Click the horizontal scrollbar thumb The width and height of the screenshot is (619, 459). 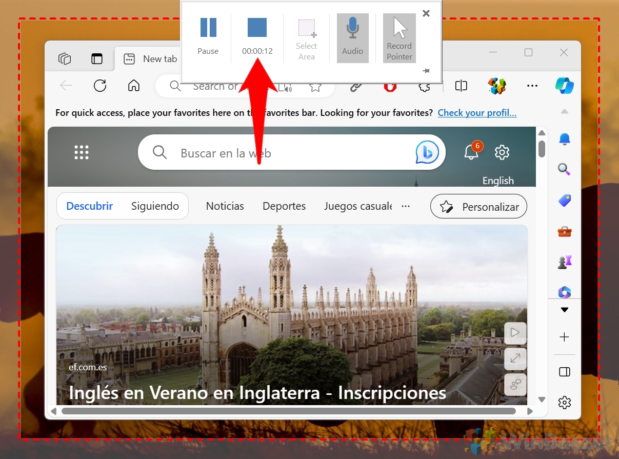click(288, 411)
